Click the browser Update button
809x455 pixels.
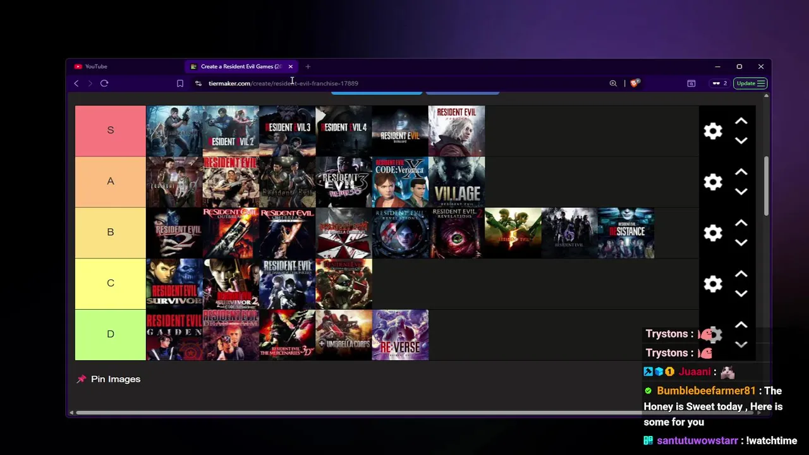click(x=750, y=83)
